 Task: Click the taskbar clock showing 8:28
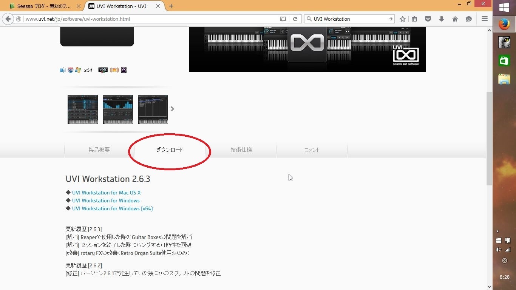coord(504,277)
